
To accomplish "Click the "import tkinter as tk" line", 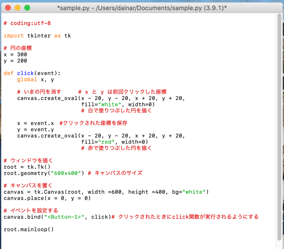I will pos(37,36).
